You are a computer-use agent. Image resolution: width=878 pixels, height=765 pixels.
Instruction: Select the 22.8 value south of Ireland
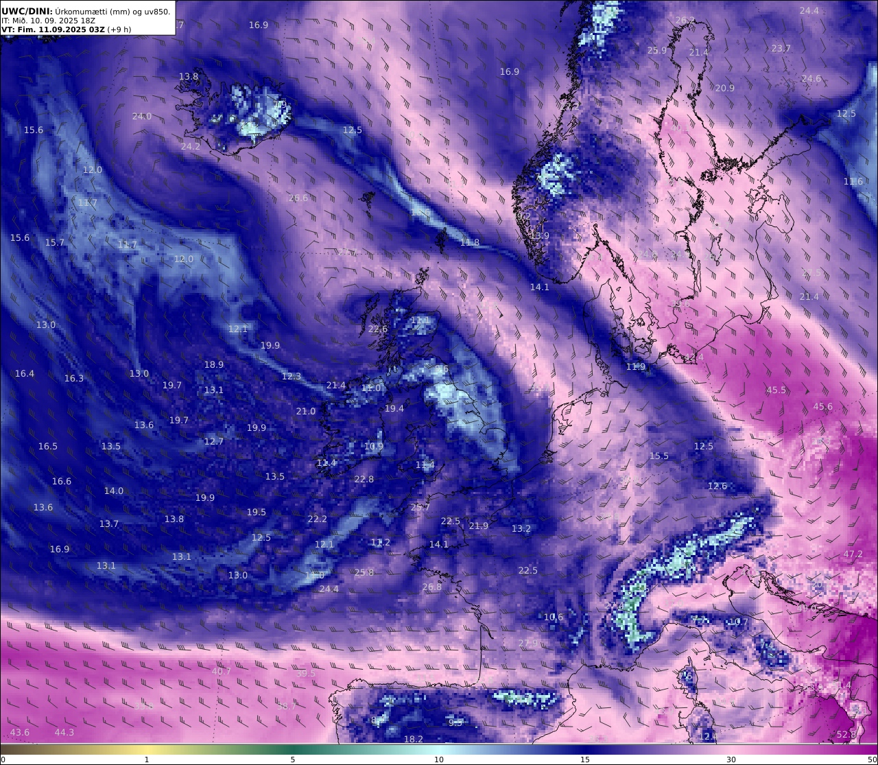[x=364, y=480]
